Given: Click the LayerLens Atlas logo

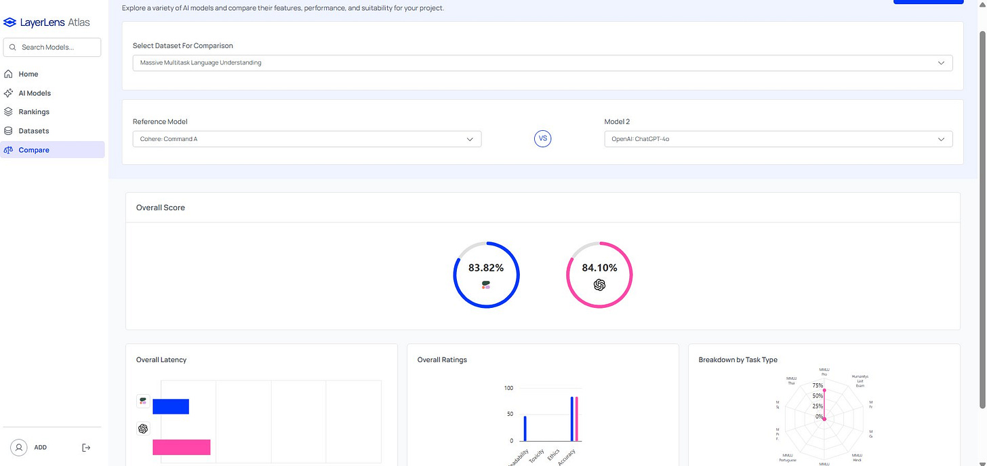Looking at the screenshot, I should coord(47,22).
